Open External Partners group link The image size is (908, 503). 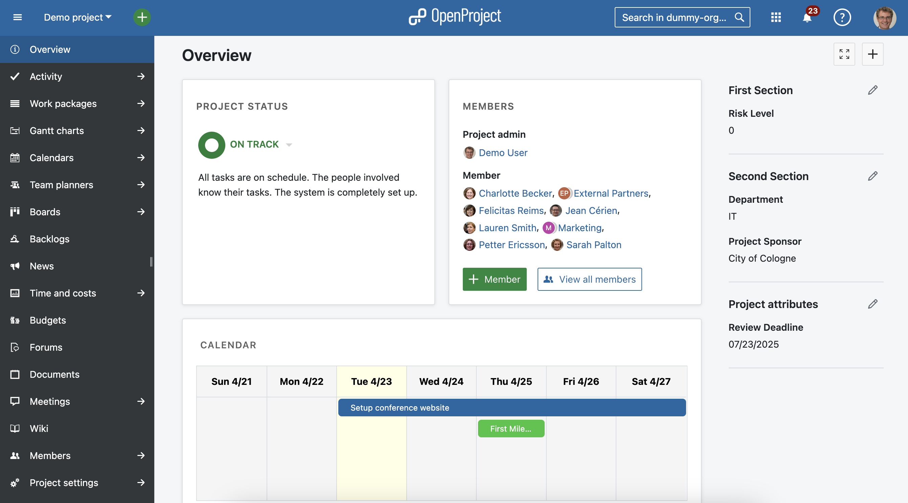point(611,193)
